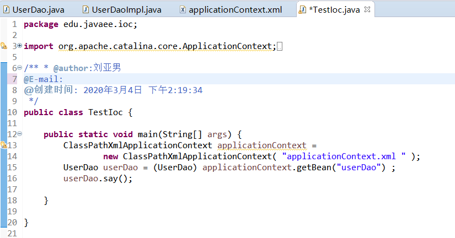Click the @author tag in the comment

pyautogui.click(x=71, y=68)
